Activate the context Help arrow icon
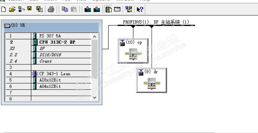The image size is (258, 133). point(140,9)
